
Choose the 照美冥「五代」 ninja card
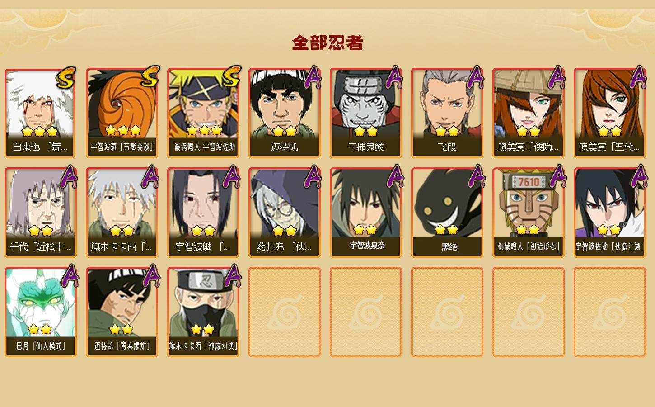coord(610,113)
